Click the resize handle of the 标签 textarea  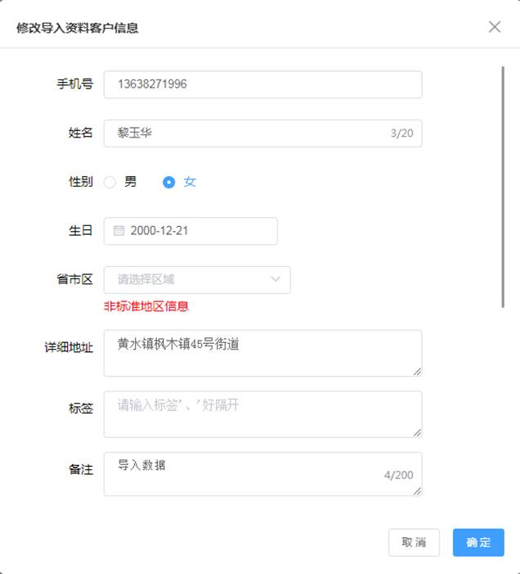[417, 432]
